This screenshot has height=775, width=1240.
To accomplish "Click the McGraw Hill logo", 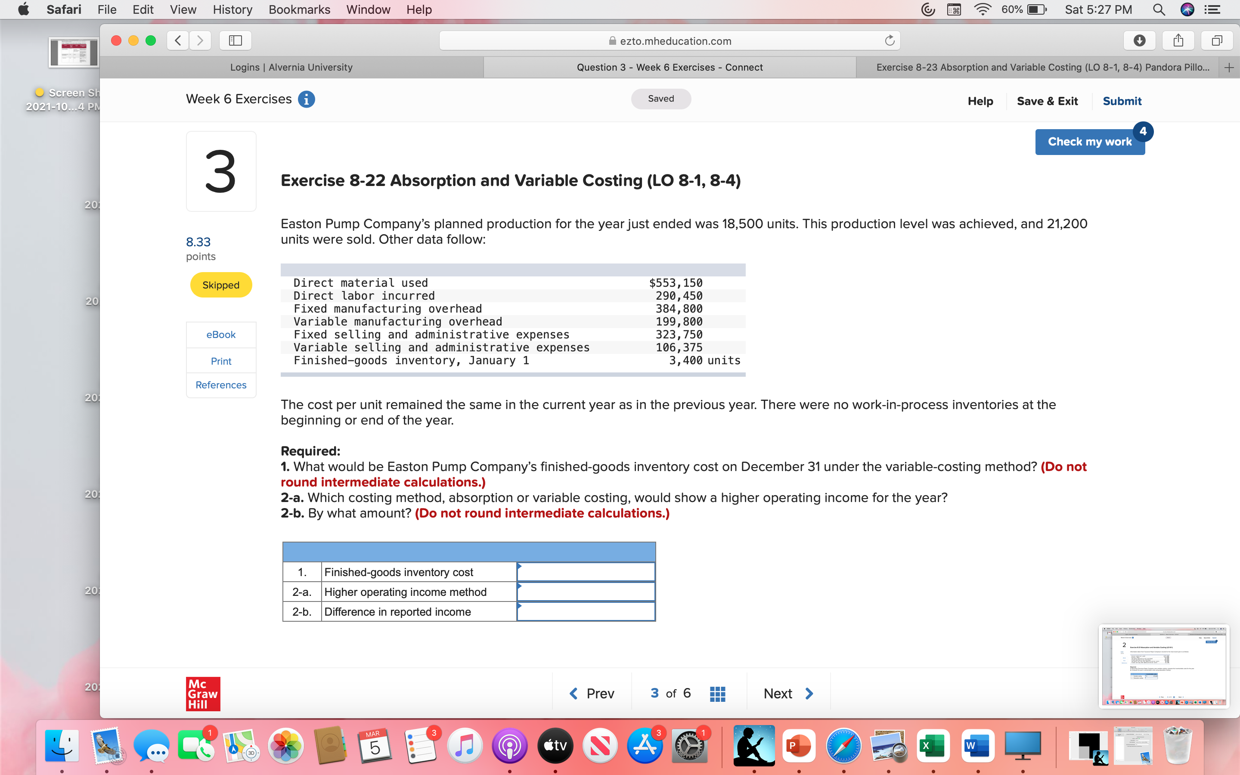I will [x=202, y=694].
